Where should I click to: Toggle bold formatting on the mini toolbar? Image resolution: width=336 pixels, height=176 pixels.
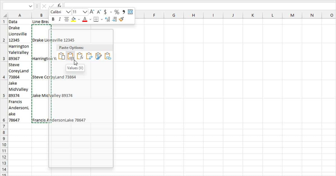coord(53,19)
